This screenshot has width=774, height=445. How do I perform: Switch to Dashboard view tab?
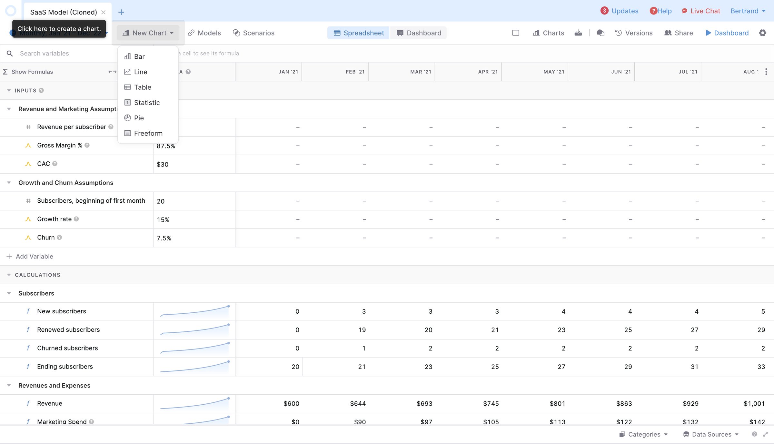(x=419, y=33)
